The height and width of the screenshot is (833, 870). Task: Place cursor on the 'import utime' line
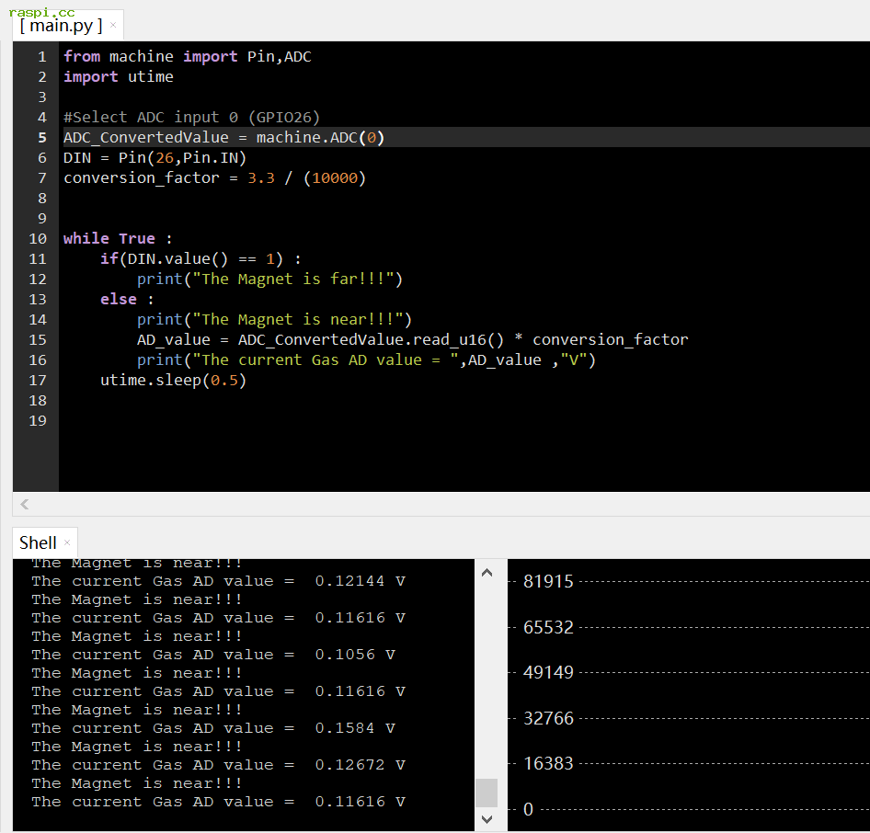[118, 77]
